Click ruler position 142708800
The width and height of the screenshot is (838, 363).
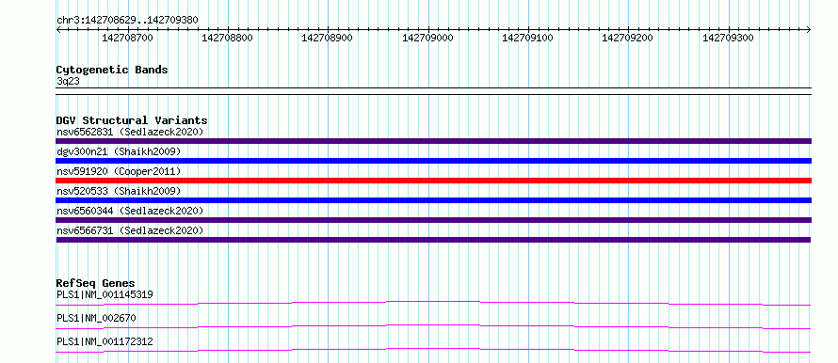[x=227, y=38]
